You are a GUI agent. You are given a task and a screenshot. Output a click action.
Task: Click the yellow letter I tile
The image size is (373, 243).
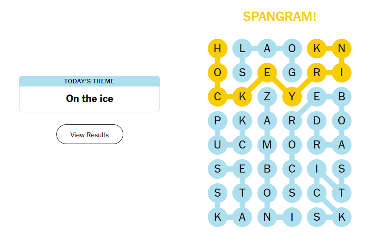tap(342, 73)
